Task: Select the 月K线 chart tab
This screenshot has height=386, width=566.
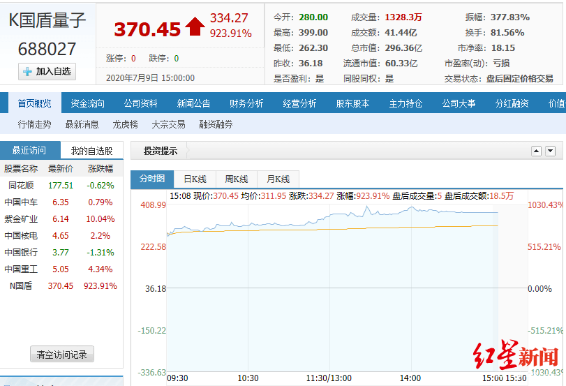Action: tap(278, 179)
